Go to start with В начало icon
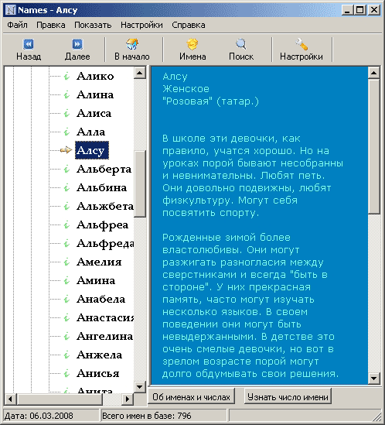 (132, 44)
